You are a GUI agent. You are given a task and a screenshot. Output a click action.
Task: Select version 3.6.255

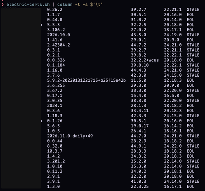coord(56,85)
